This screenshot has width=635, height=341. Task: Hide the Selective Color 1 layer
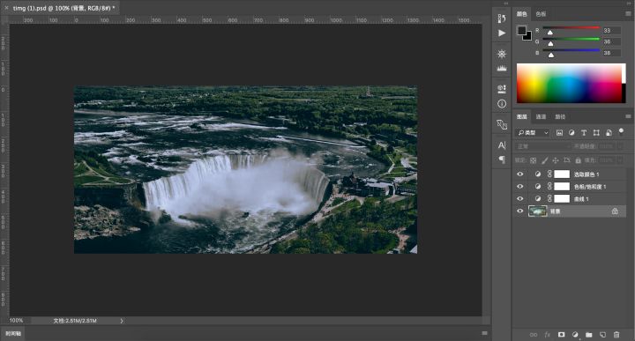[x=520, y=174]
